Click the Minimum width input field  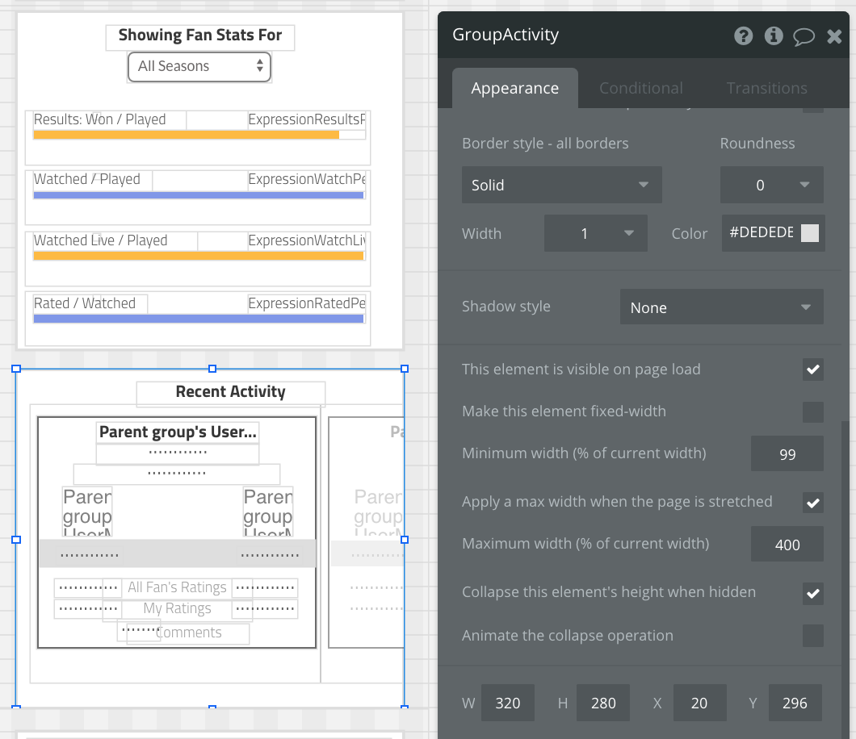[787, 454]
